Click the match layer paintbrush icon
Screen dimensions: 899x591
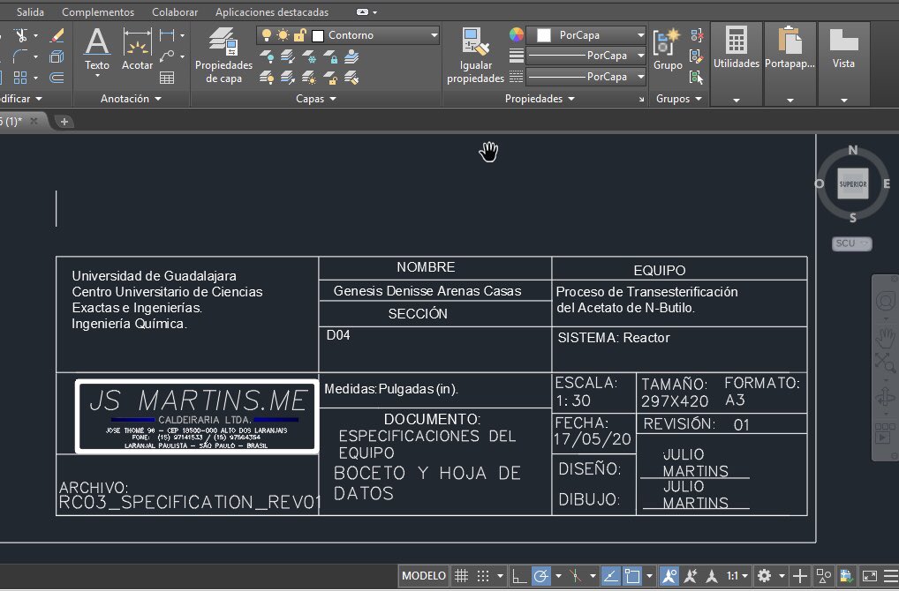point(351,77)
